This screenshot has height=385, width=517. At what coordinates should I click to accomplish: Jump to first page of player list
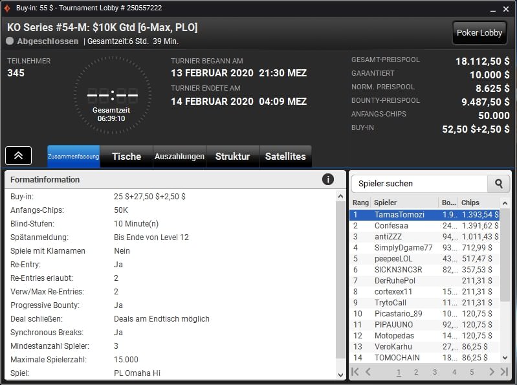(x=355, y=372)
